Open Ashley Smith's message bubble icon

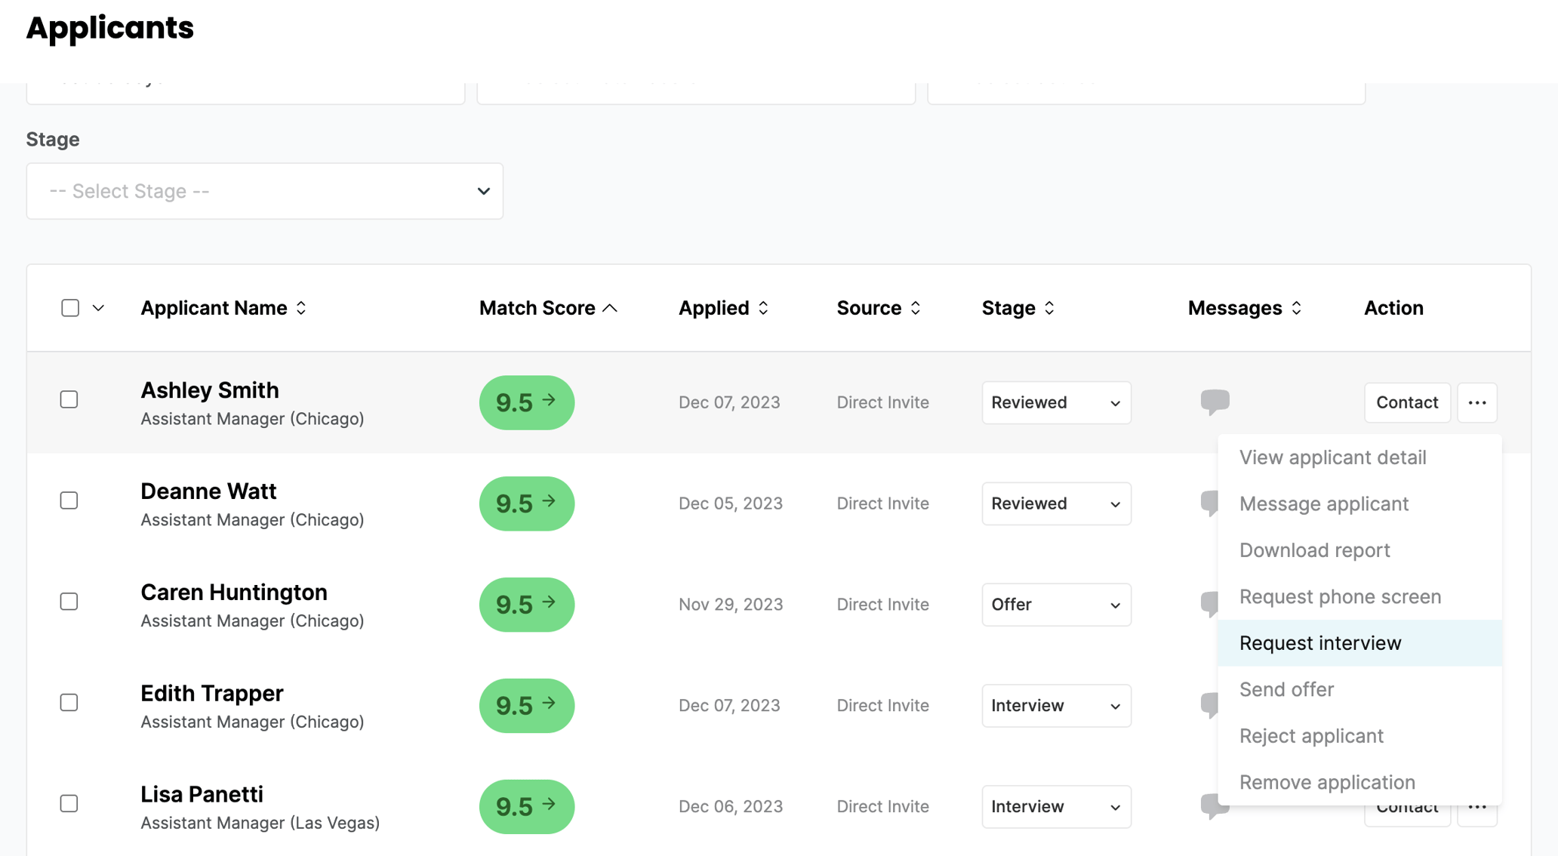1215,401
